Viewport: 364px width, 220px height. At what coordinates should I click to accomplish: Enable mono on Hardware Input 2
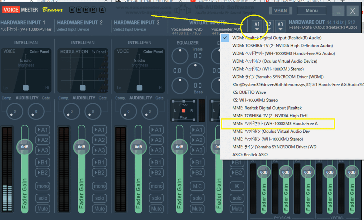click(x=99, y=186)
